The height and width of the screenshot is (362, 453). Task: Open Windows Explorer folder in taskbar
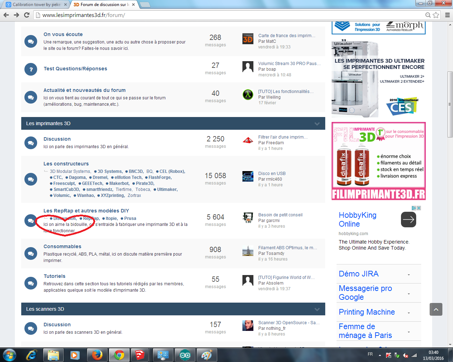click(x=53, y=355)
